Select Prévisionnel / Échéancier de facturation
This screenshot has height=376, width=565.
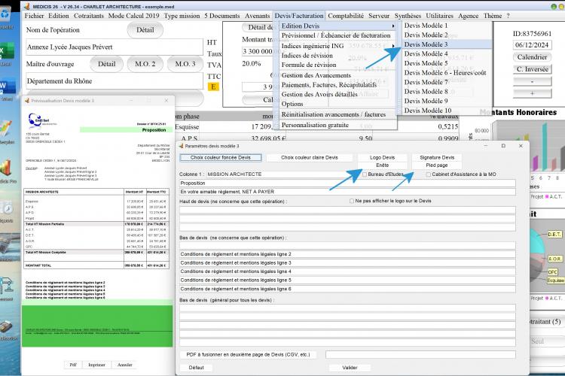point(336,35)
